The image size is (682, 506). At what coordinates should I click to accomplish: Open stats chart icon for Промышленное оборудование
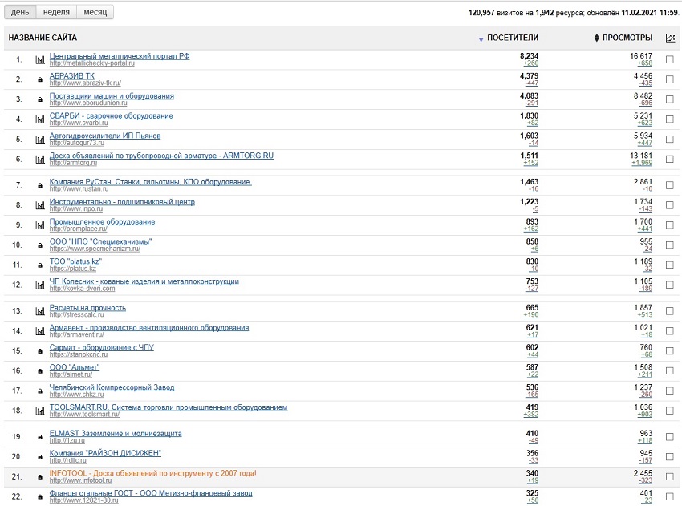pyautogui.click(x=40, y=225)
